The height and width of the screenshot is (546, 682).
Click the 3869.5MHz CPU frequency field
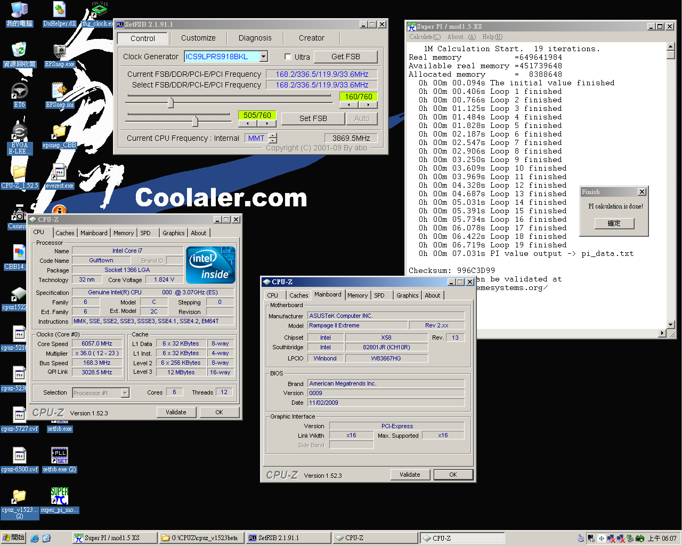tap(351, 138)
